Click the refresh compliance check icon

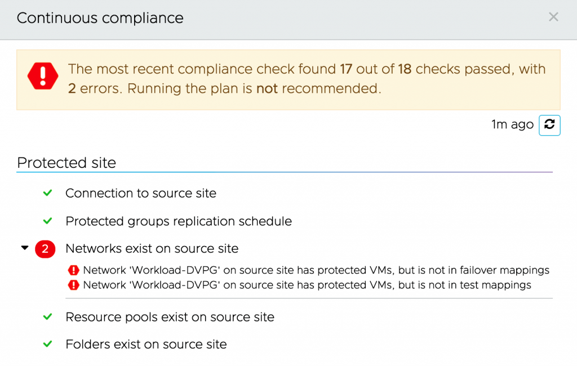[549, 125]
